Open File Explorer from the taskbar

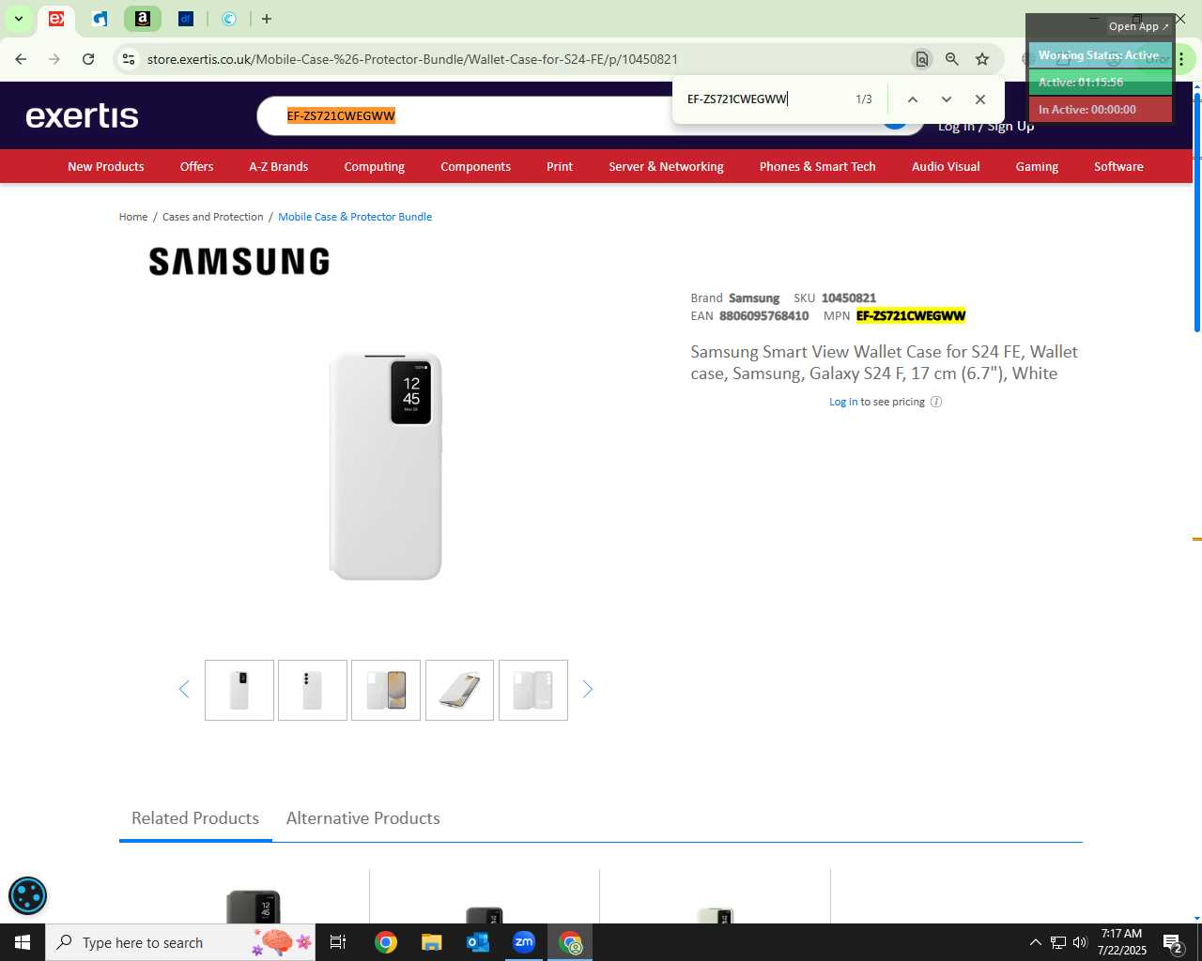pyautogui.click(x=431, y=942)
